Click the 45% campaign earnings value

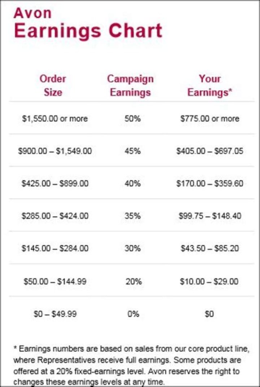[x=132, y=151]
